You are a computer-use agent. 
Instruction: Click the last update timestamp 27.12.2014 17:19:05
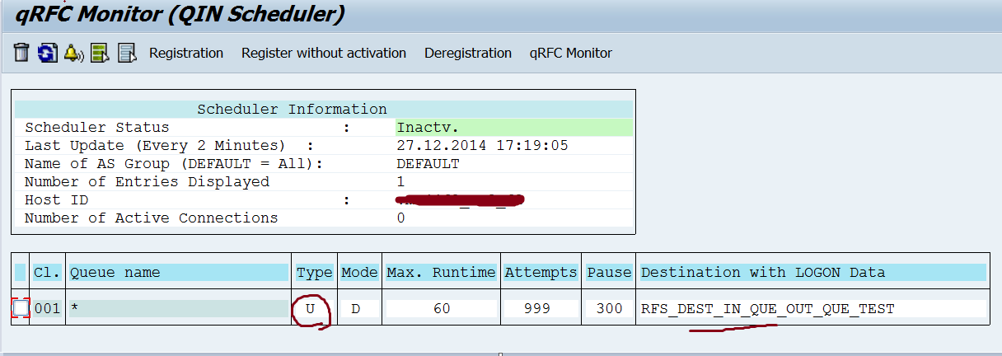tap(482, 145)
